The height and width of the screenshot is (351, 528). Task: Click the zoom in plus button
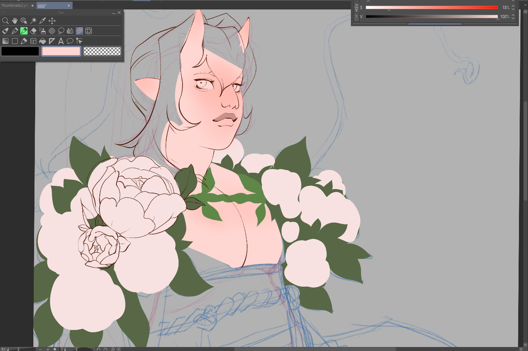click(x=48, y=349)
